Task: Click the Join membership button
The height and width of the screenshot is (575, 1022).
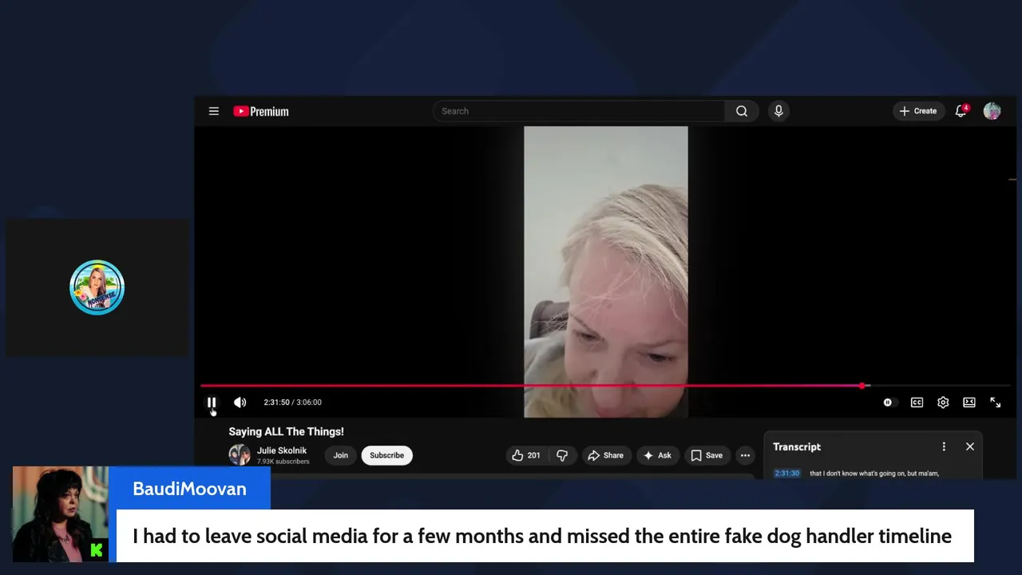Action: click(341, 455)
